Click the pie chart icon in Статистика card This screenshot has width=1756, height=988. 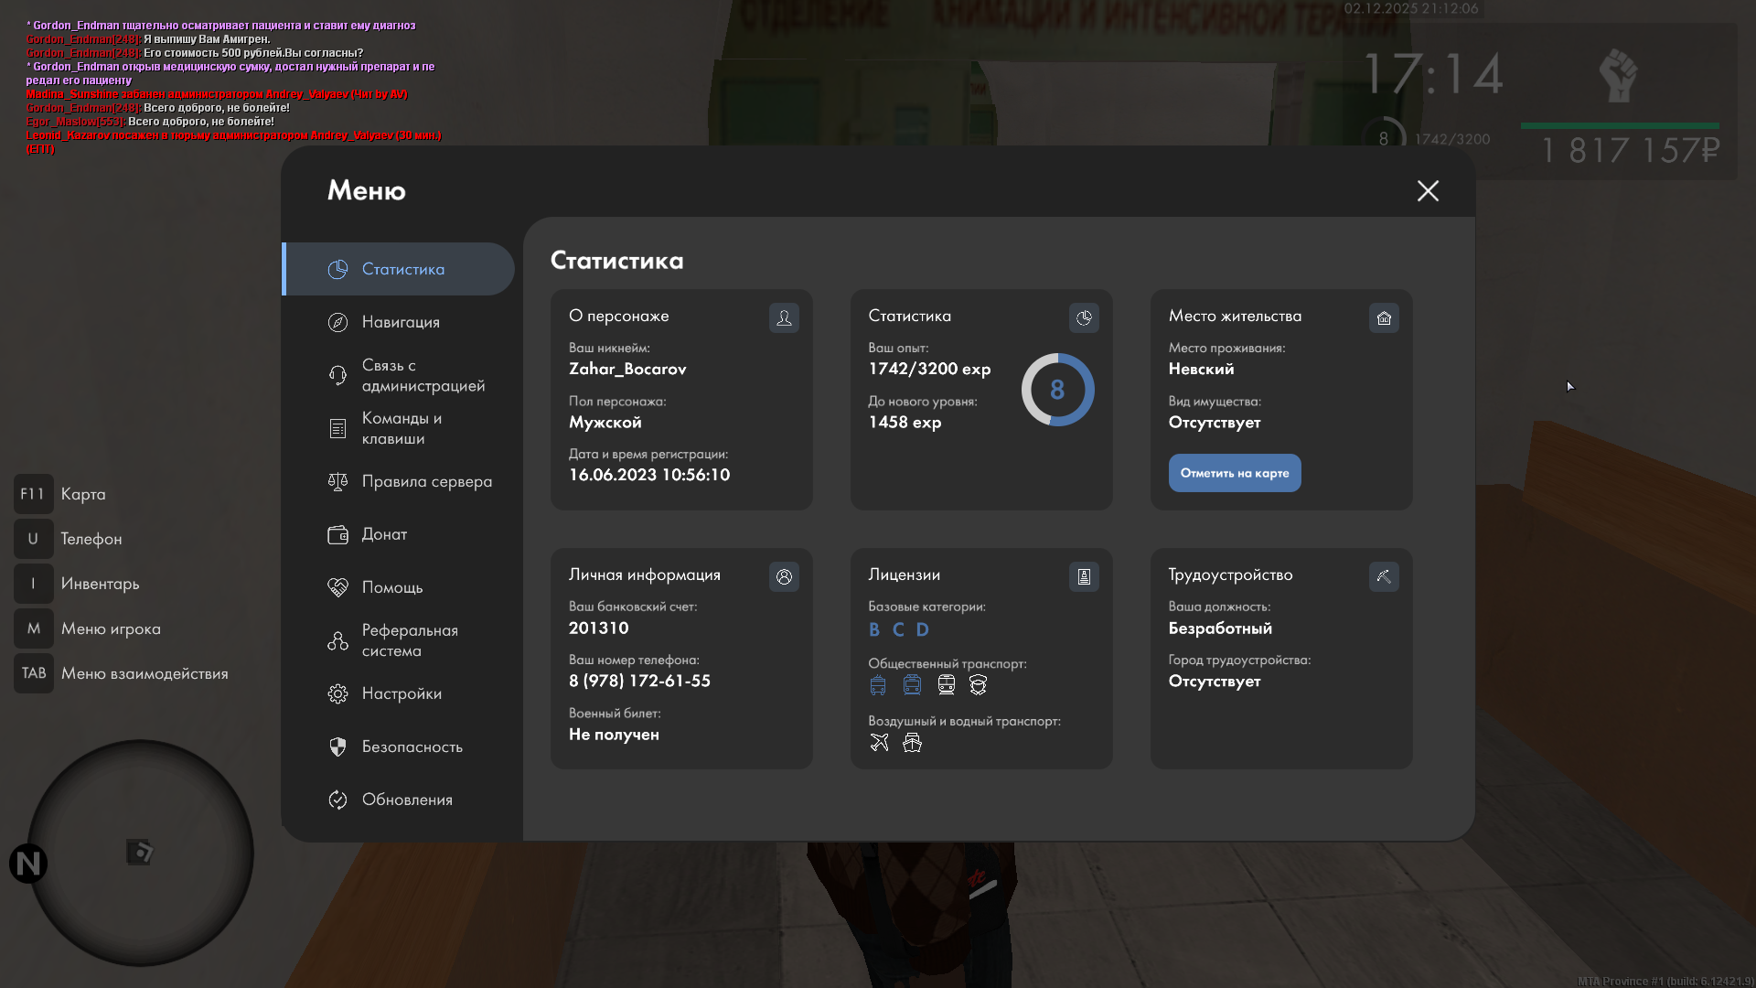pos(1084,317)
